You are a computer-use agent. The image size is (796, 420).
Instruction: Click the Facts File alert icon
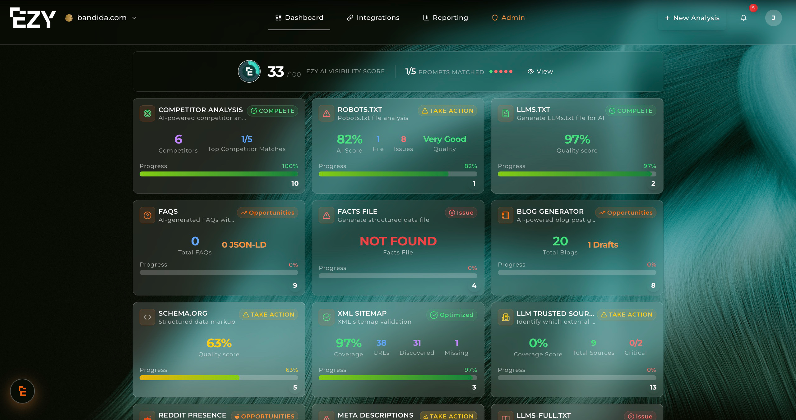coord(326,215)
